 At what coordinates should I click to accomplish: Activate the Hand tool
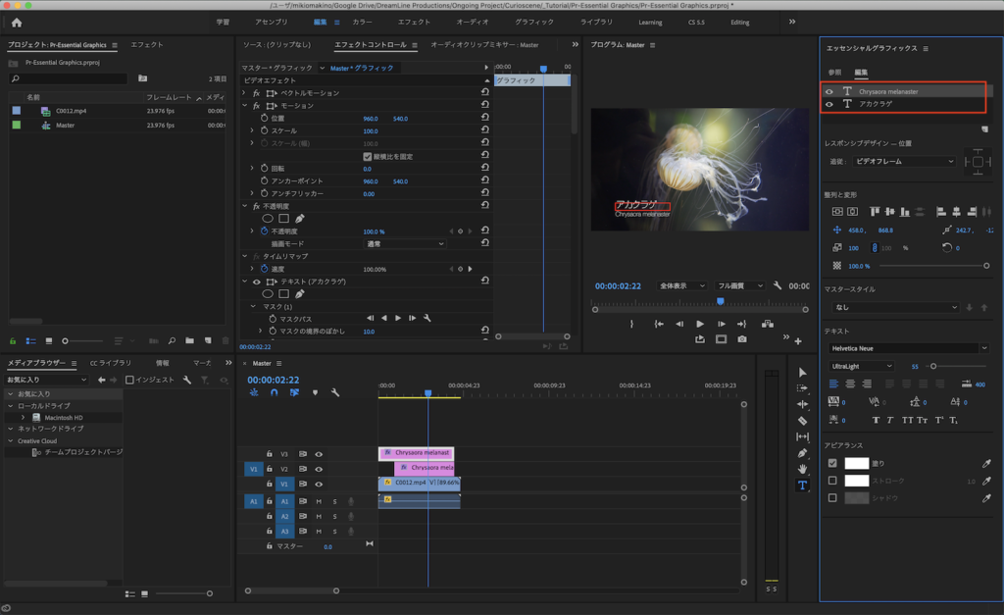click(802, 469)
